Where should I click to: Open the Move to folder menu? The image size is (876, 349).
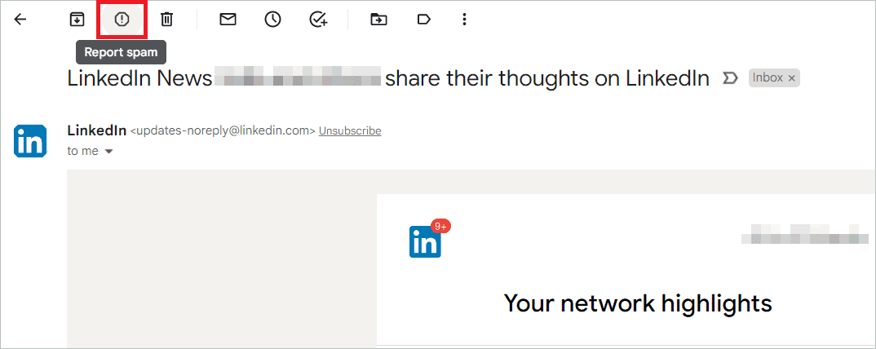(x=378, y=20)
